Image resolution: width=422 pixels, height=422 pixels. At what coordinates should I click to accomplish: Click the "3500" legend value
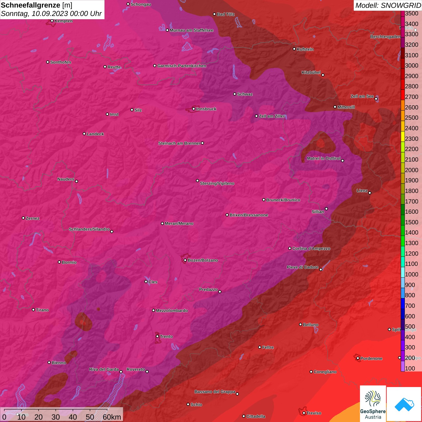412,14
